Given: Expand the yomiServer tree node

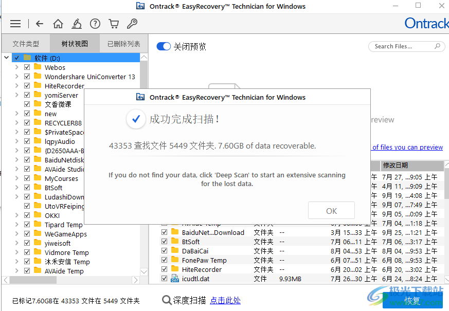Looking at the screenshot, I should tap(16, 95).
